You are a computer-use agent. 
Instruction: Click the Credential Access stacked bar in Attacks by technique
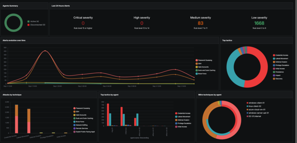[x=17, y=119]
